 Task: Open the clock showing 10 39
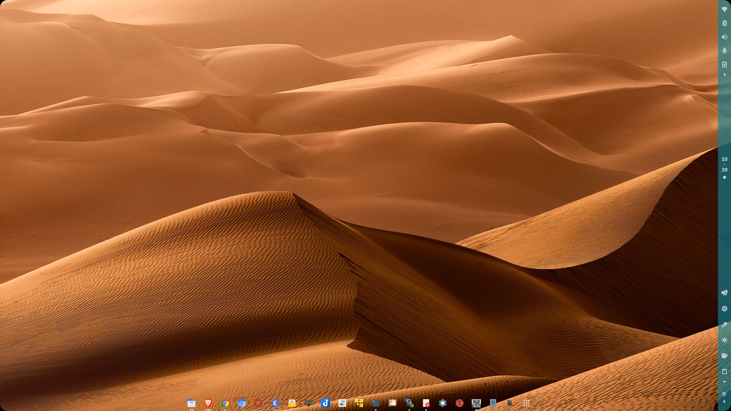pos(725,164)
